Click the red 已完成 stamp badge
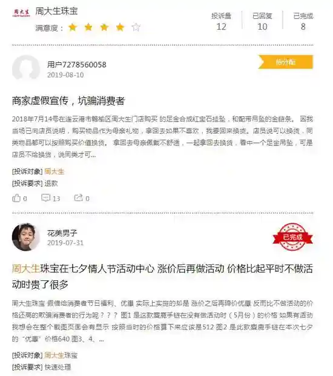 tap(292, 237)
